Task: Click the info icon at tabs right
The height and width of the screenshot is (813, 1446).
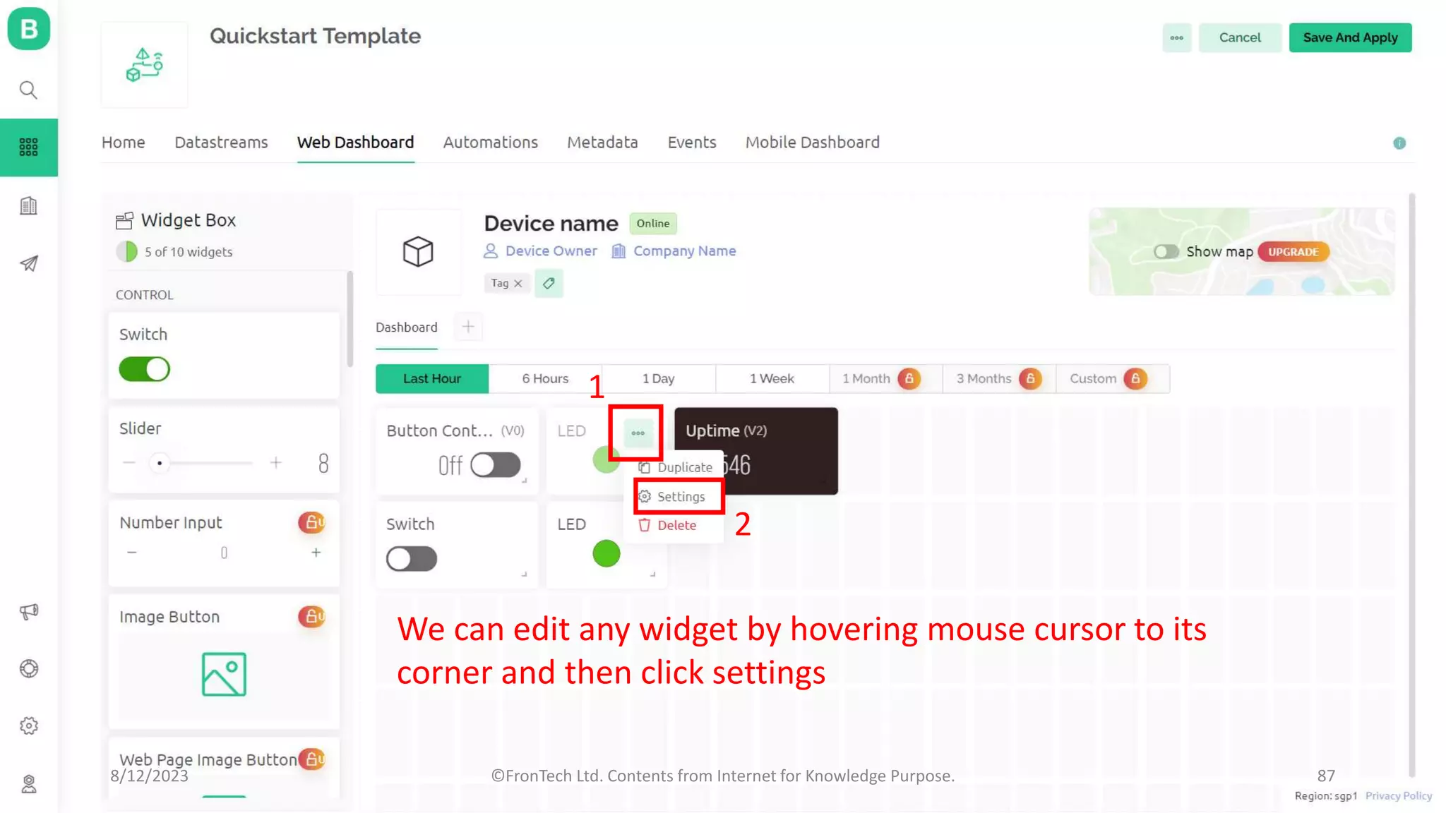Action: click(1399, 143)
